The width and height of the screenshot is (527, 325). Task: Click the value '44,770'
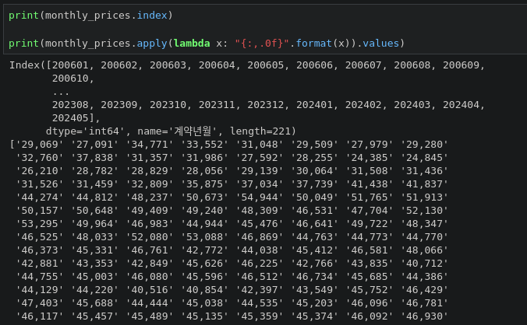424,237
